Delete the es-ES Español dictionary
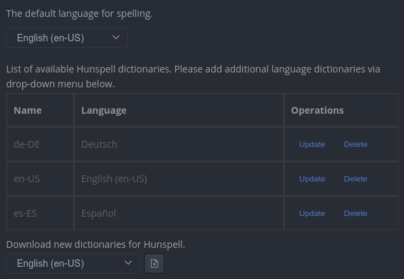Viewport: 404px width, 279px height. 355,213
